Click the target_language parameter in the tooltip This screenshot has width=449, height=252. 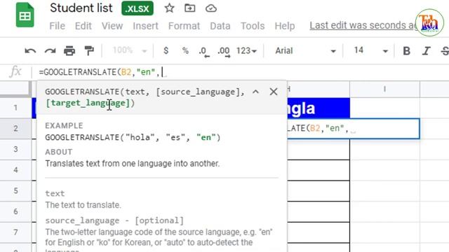pos(90,103)
